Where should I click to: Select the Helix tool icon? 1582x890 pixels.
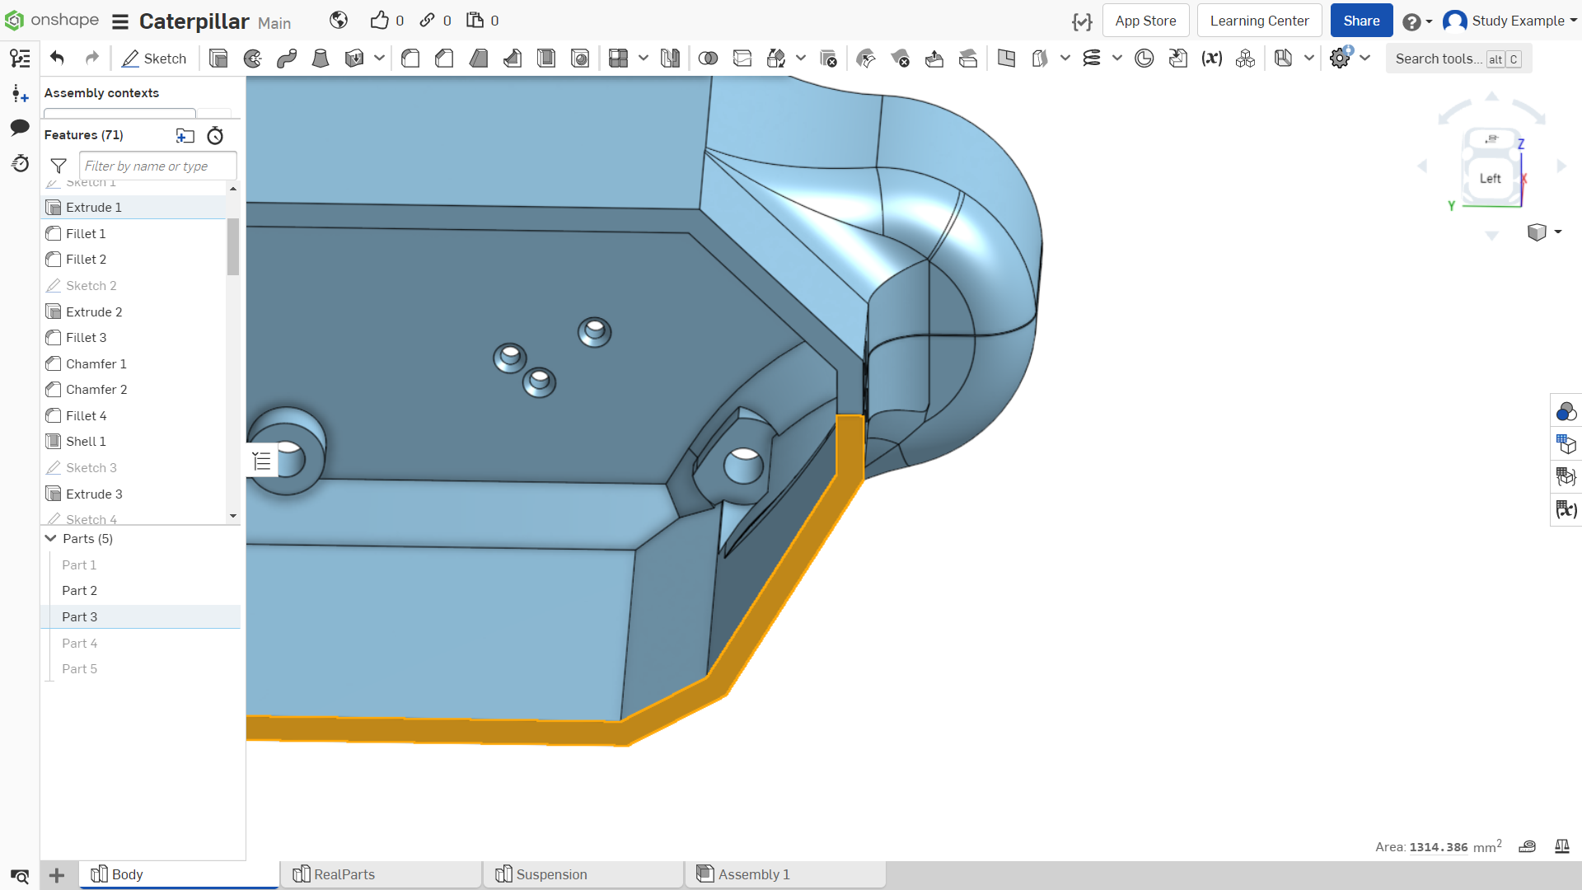click(1092, 59)
